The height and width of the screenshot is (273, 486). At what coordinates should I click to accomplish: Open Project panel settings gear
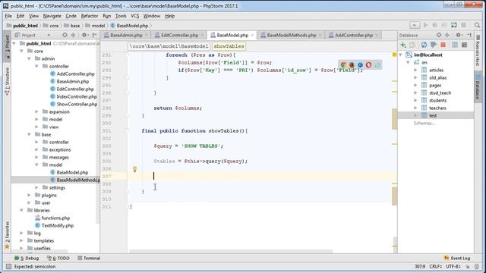(84, 35)
